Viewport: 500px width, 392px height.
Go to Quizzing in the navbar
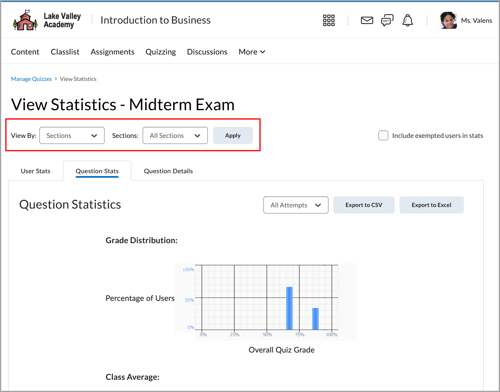161,52
